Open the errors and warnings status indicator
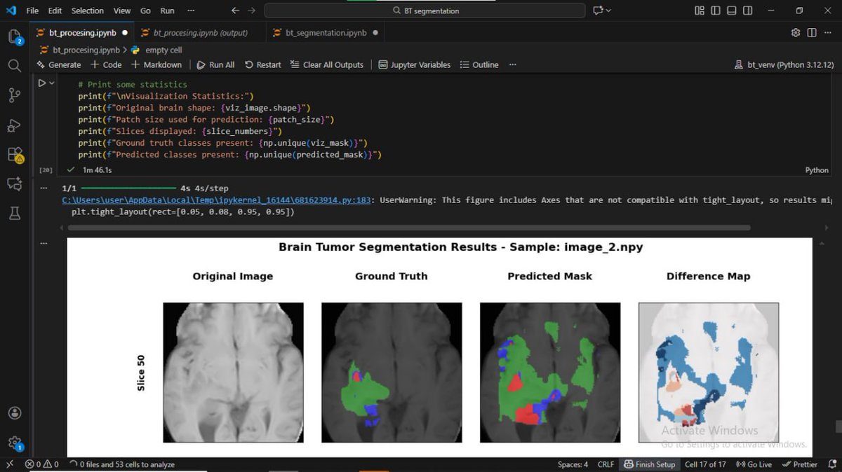The width and height of the screenshot is (842, 472). pos(42,464)
